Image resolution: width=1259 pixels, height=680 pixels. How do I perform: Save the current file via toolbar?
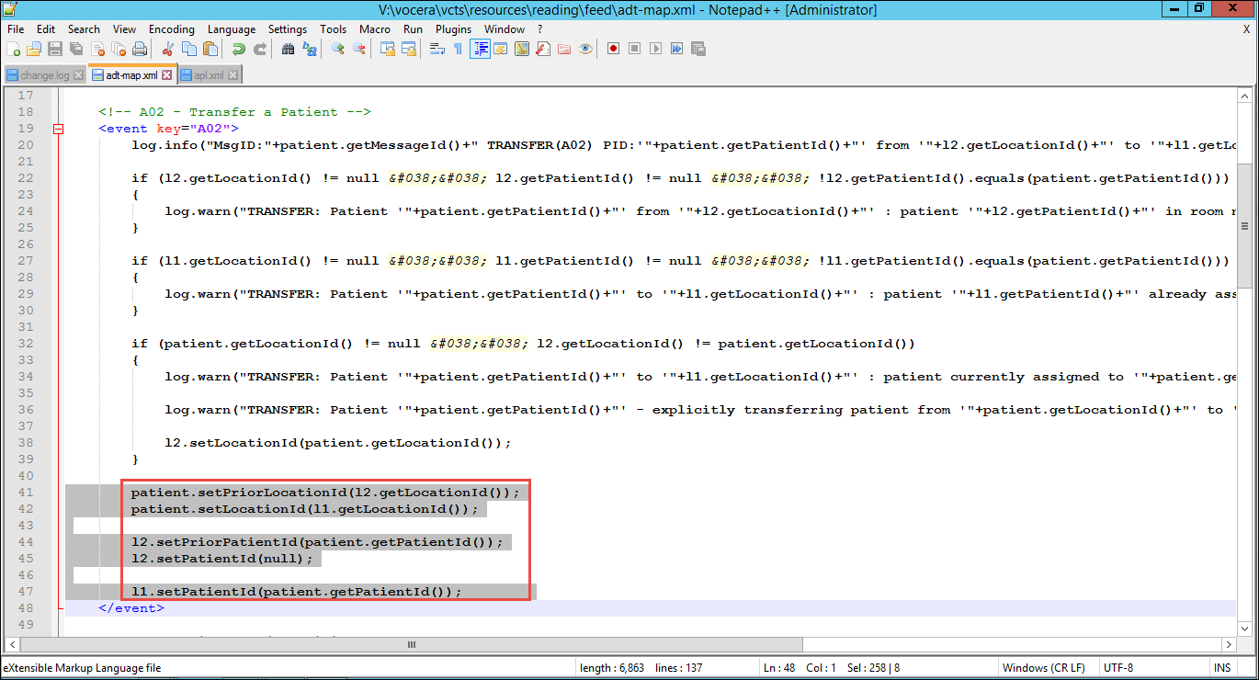tap(55, 49)
